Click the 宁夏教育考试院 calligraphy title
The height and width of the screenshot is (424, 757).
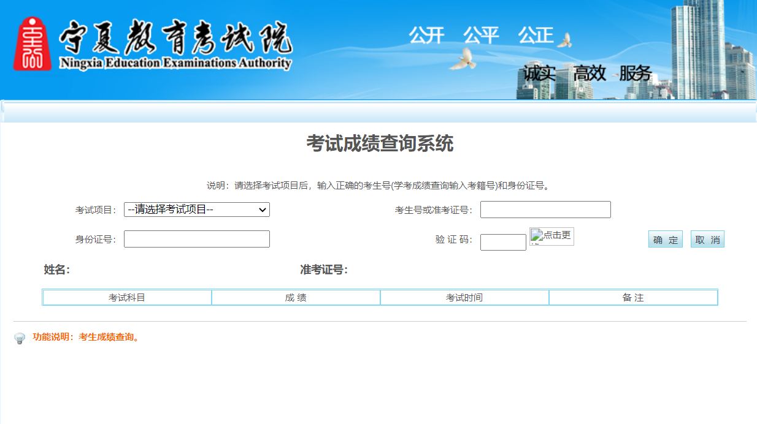175,37
